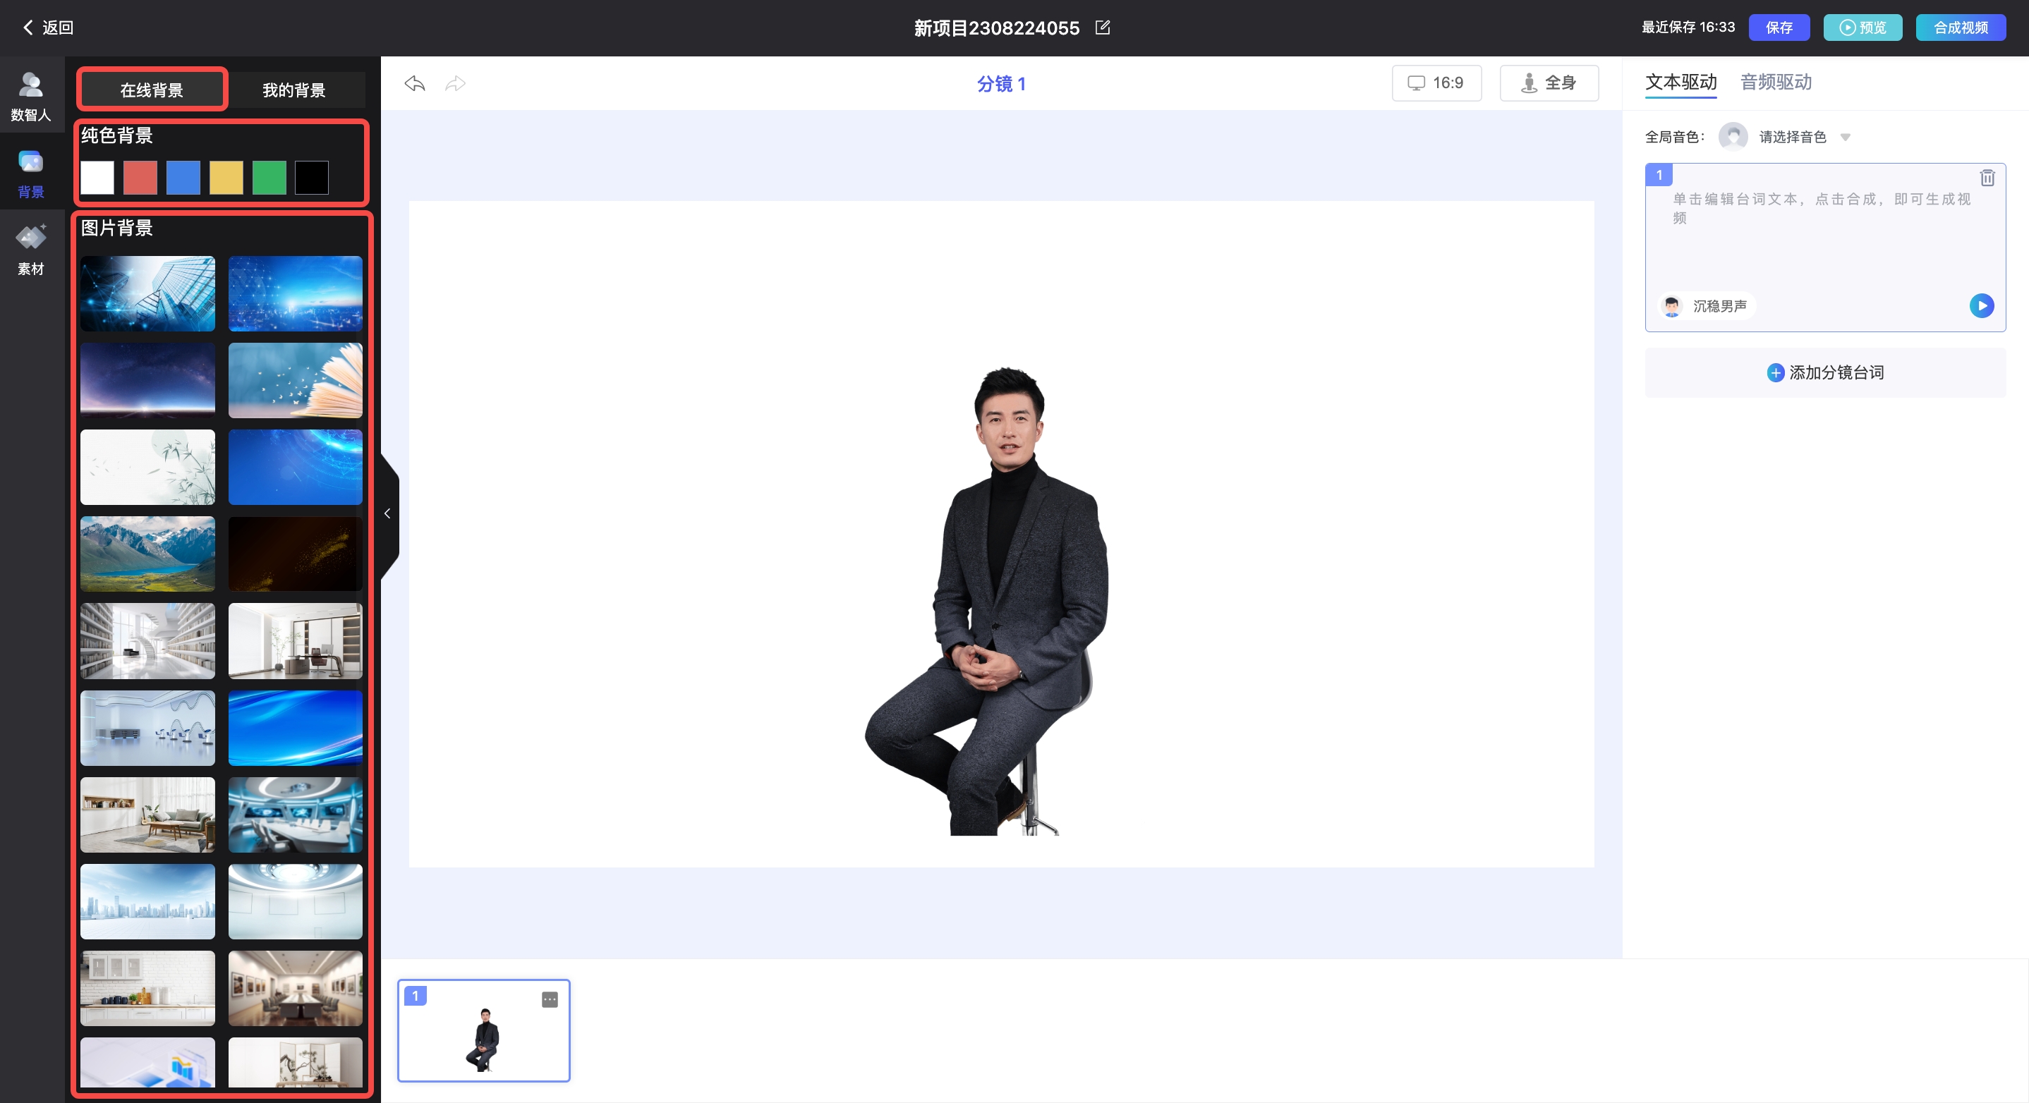Choose the blue solid background
The image size is (2029, 1103).
click(x=183, y=177)
